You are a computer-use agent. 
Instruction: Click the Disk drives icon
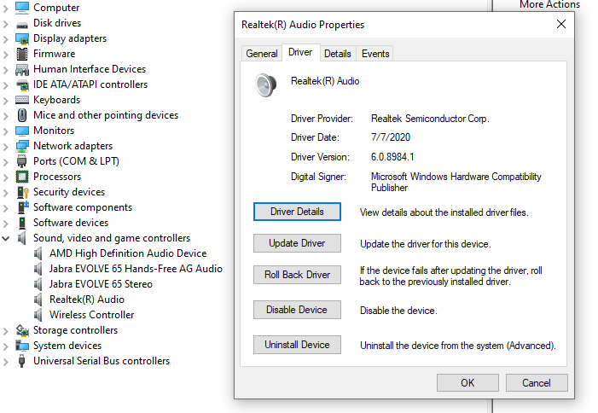(21, 24)
